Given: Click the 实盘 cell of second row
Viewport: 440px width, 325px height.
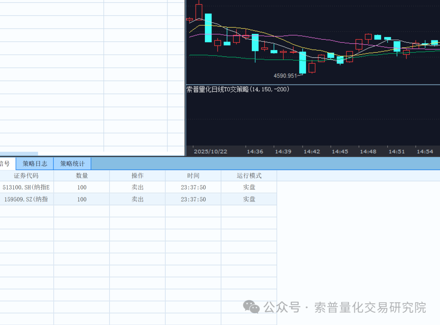Looking at the screenshot, I should [x=249, y=199].
